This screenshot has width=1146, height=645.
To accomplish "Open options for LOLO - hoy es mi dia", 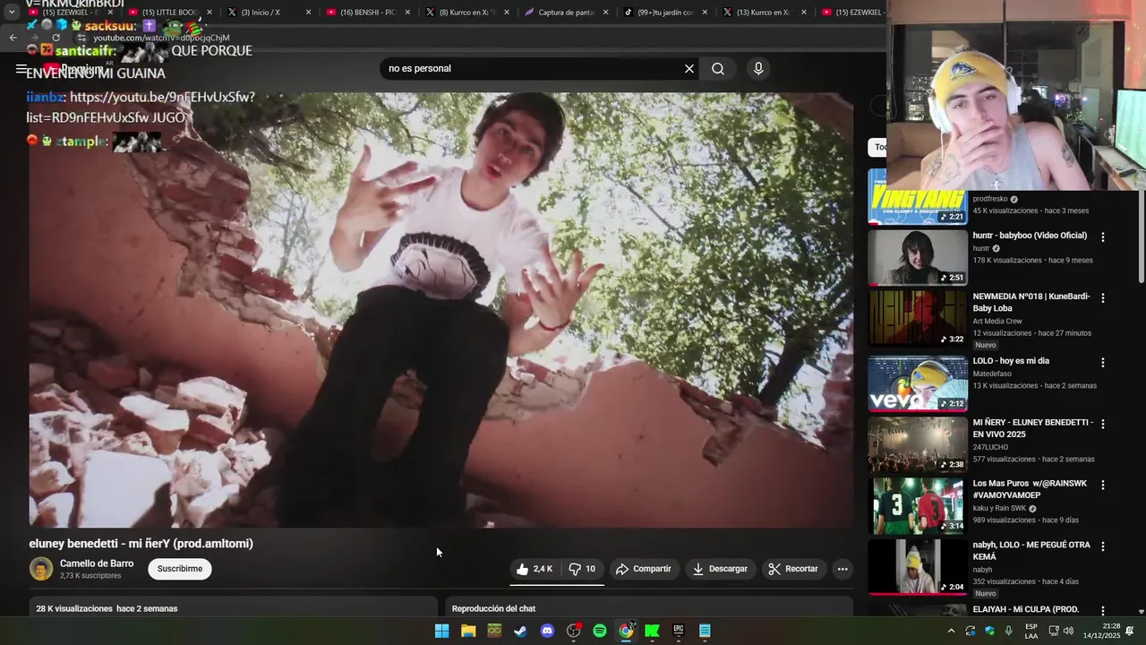I will click(x=1103, y=363).
